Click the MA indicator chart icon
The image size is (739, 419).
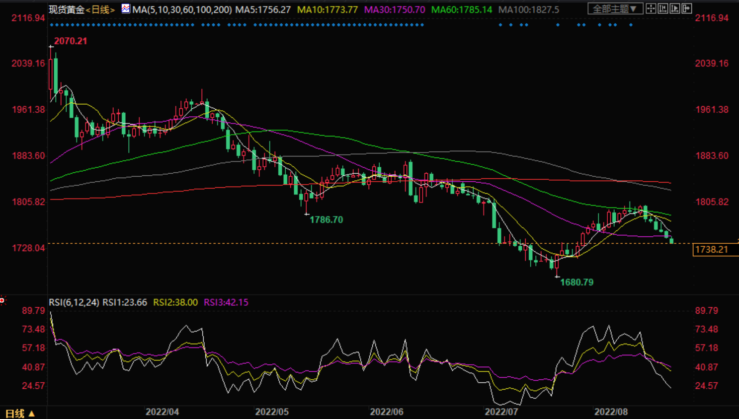[x=126, y=9]
